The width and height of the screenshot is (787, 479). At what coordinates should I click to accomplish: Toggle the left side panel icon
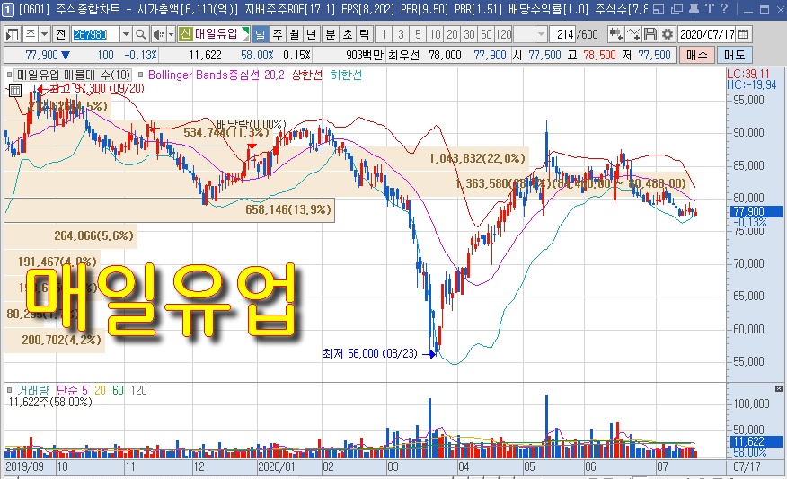11,35
